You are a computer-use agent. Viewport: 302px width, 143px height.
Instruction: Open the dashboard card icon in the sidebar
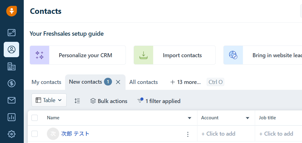point(11,33)
